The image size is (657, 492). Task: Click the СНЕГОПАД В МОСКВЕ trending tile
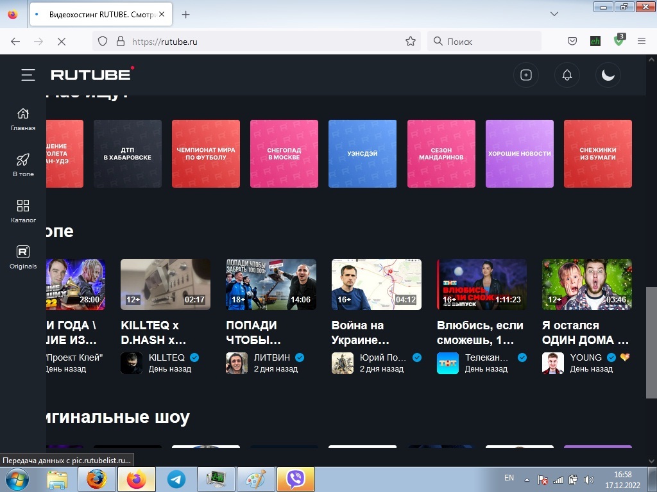(284, 154)
